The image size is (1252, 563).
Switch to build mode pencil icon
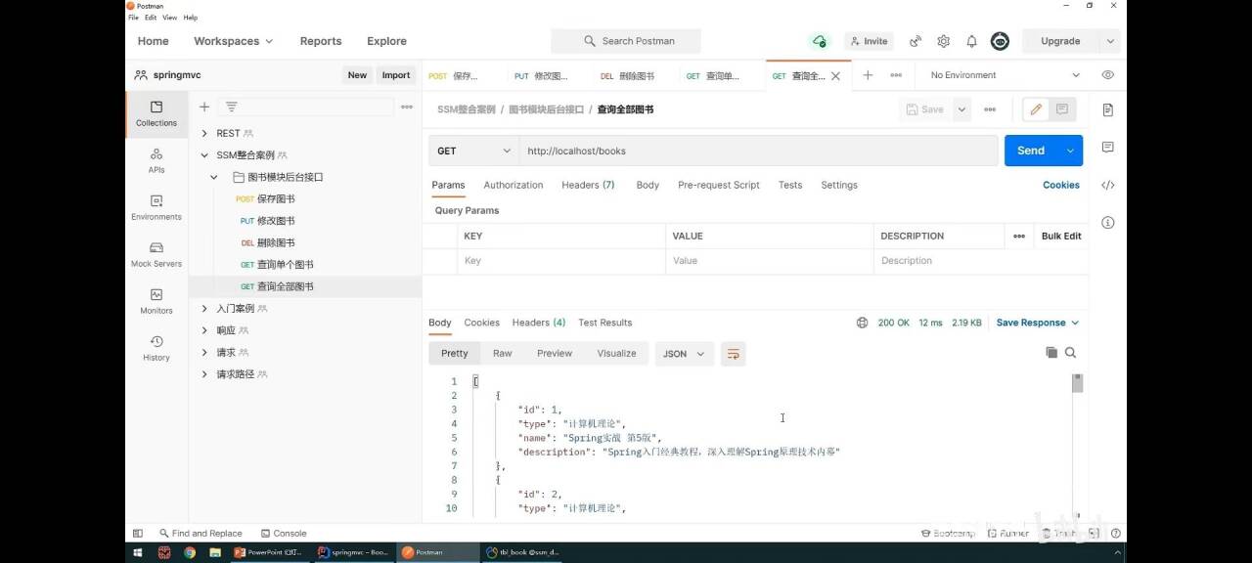point(1036,109)
